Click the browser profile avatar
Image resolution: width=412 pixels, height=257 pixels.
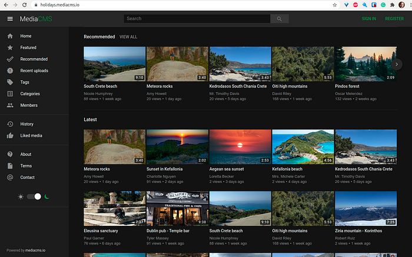(401, 5)
